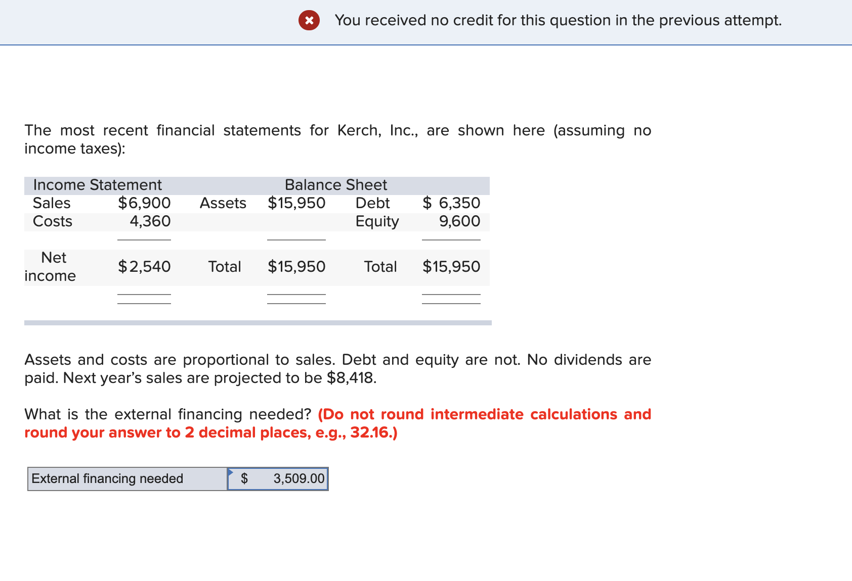The width and height of the screenshot is (852, 581).
Task: Click the Debt amount $6,350
Action: [450, 203]
